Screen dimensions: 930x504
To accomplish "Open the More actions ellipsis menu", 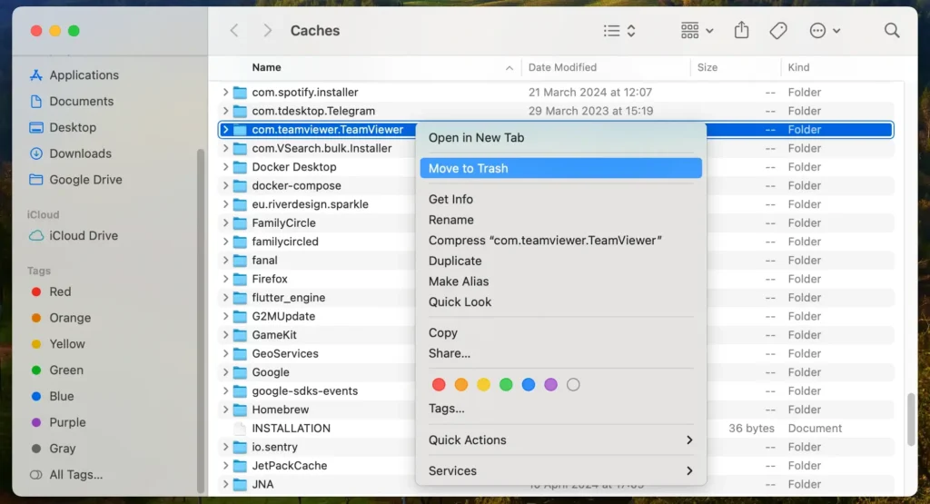I will pyautogui.click(x=825, y=31).
